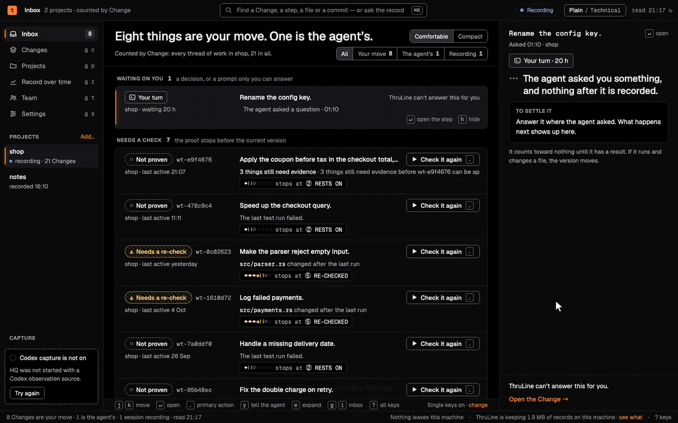Image resolution: width=678 pixels, height=423 pixels.
Task: Click the proof progress strip for wt-0c02623
Action: (295, 276)
